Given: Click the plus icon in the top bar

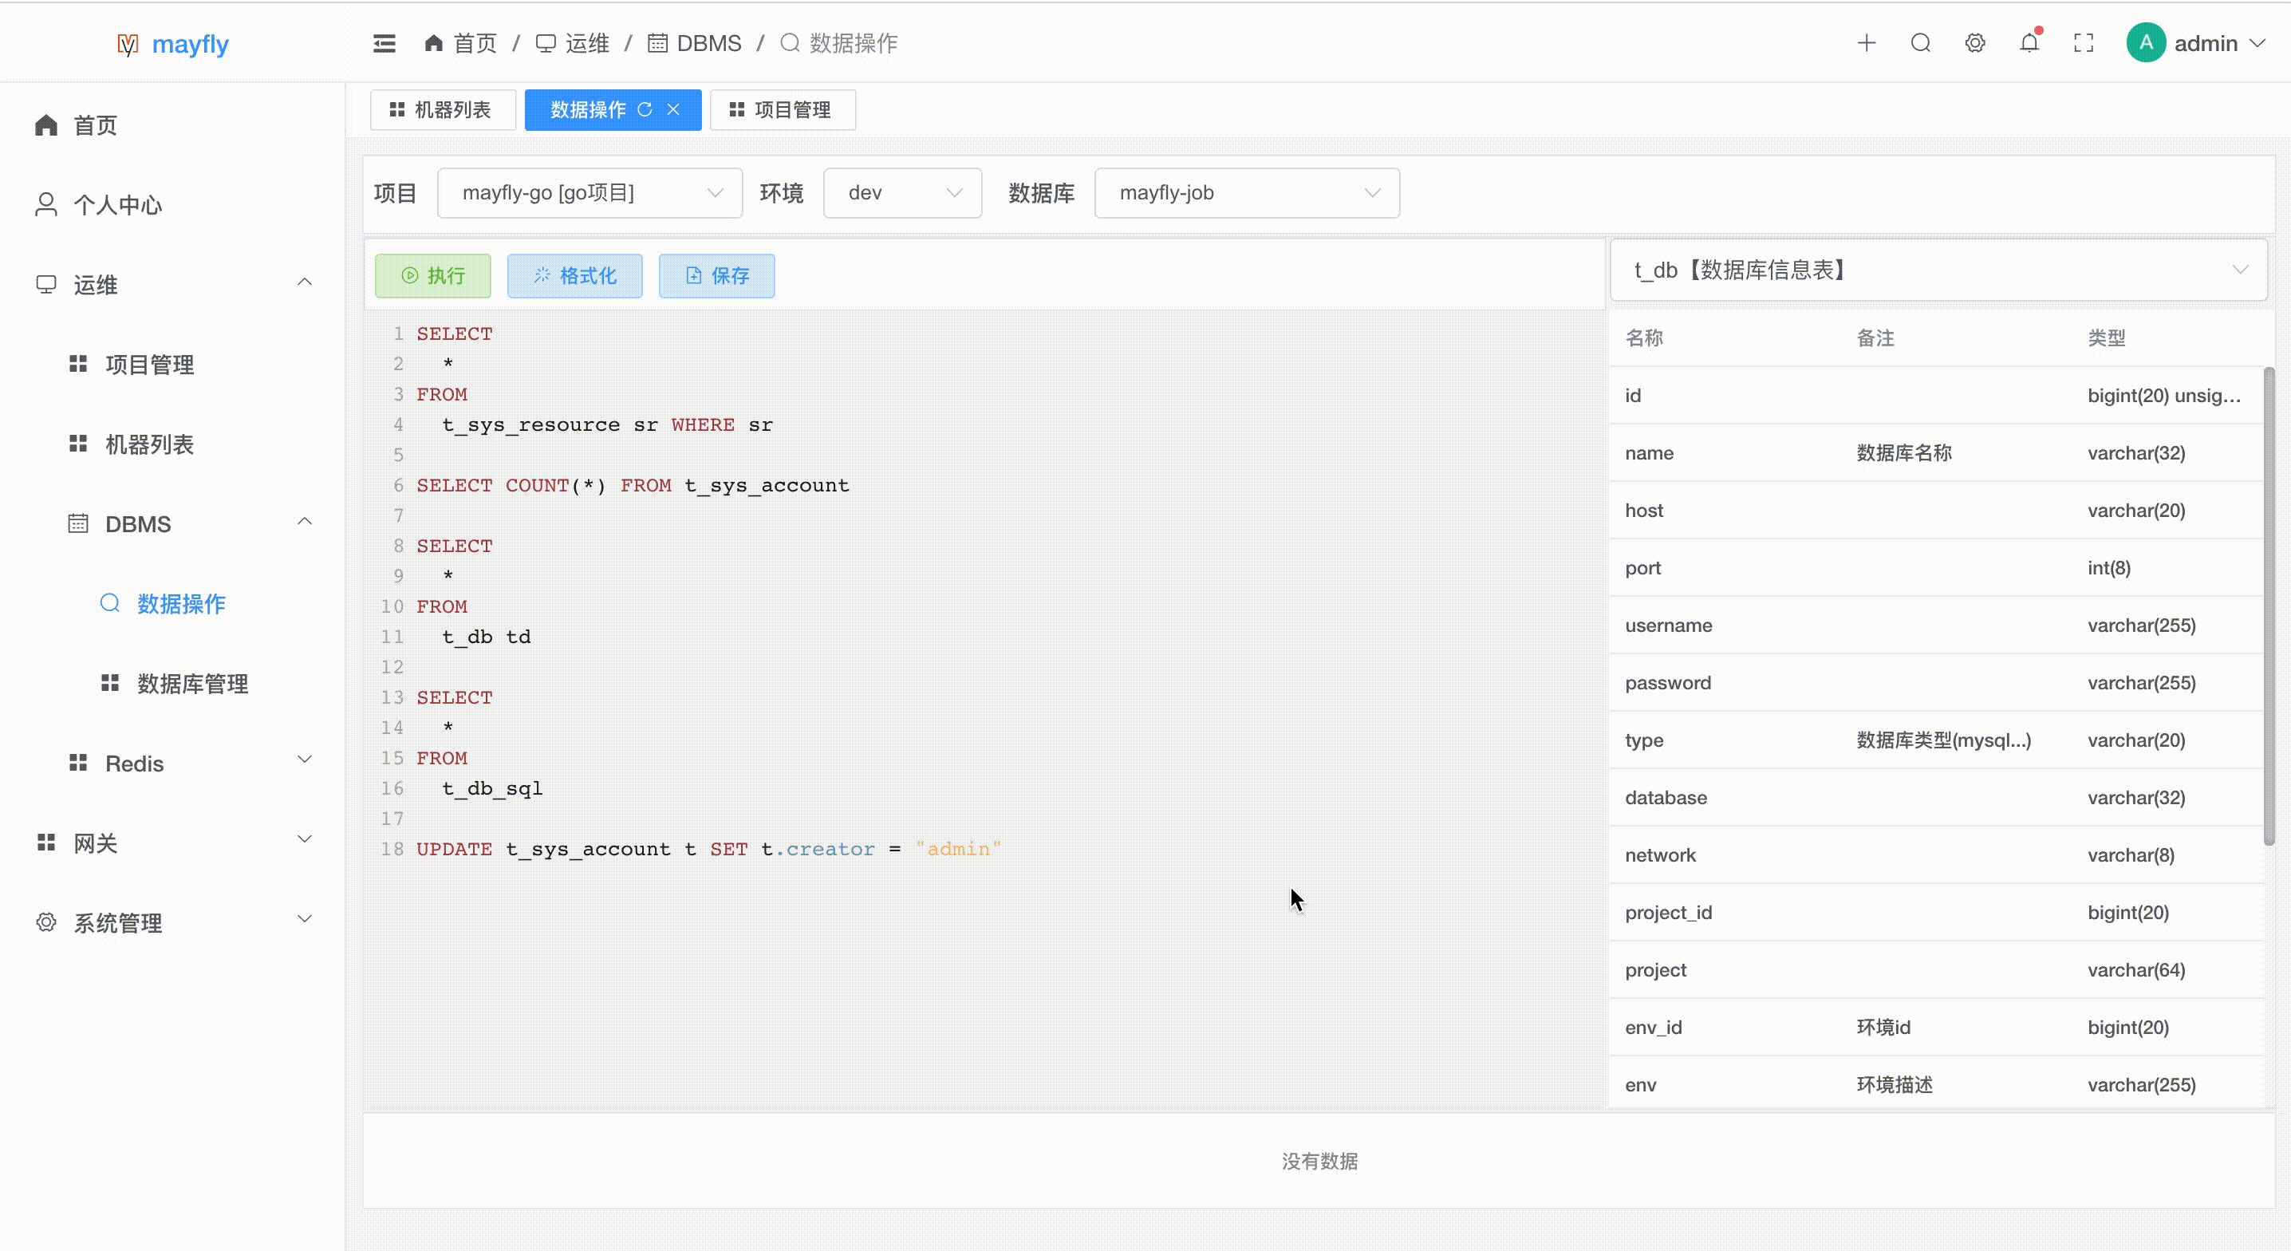Looking at the screenshot, I should (1867, 41).
